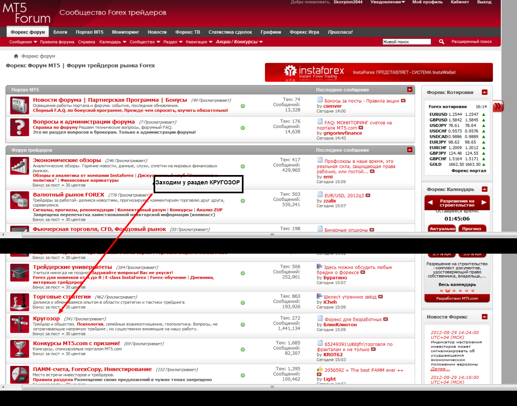This screenshot has height=406, width=517.
Task: Click the thumbs-up icon before 2056592 PAMM post
Action: pos(320,369)
